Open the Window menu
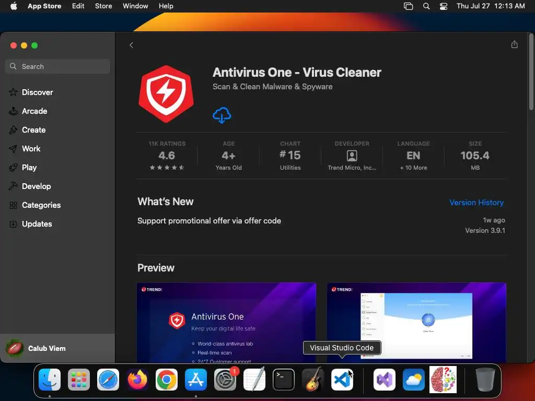This screenshot has height=401, width=535. 135,6
